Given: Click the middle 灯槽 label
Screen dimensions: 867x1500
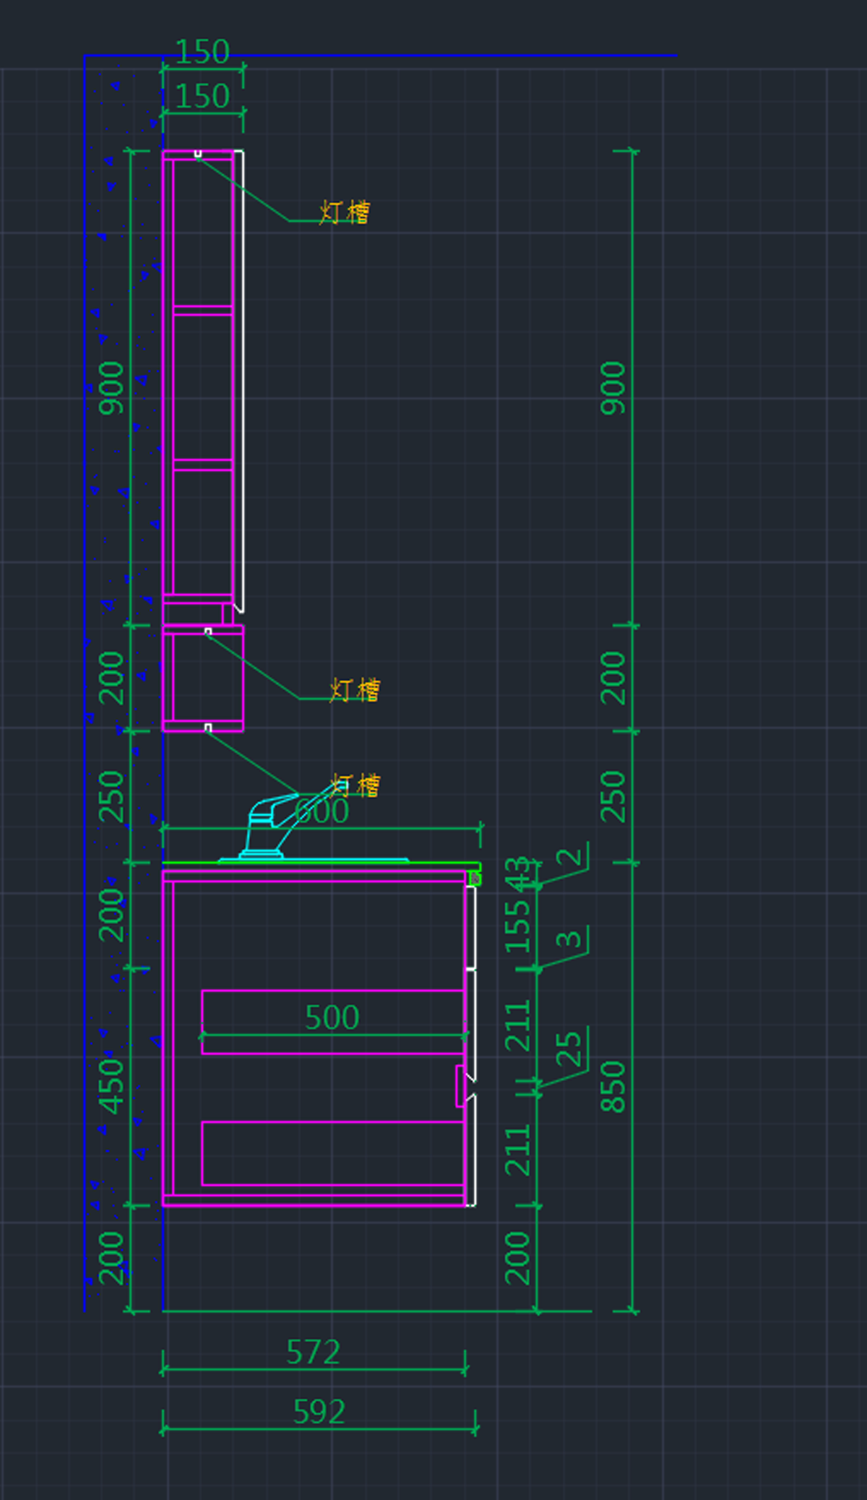Looking at the screenshot, I should [355, 690].
